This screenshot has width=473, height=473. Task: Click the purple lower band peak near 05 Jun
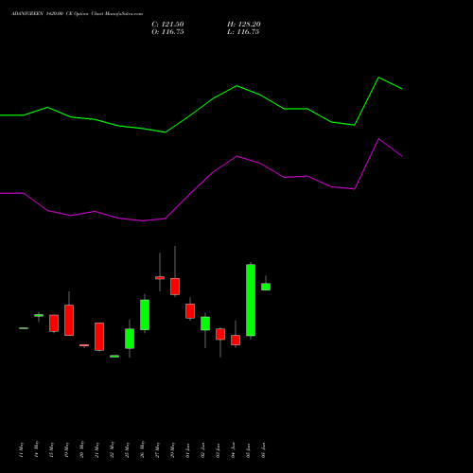378,139
